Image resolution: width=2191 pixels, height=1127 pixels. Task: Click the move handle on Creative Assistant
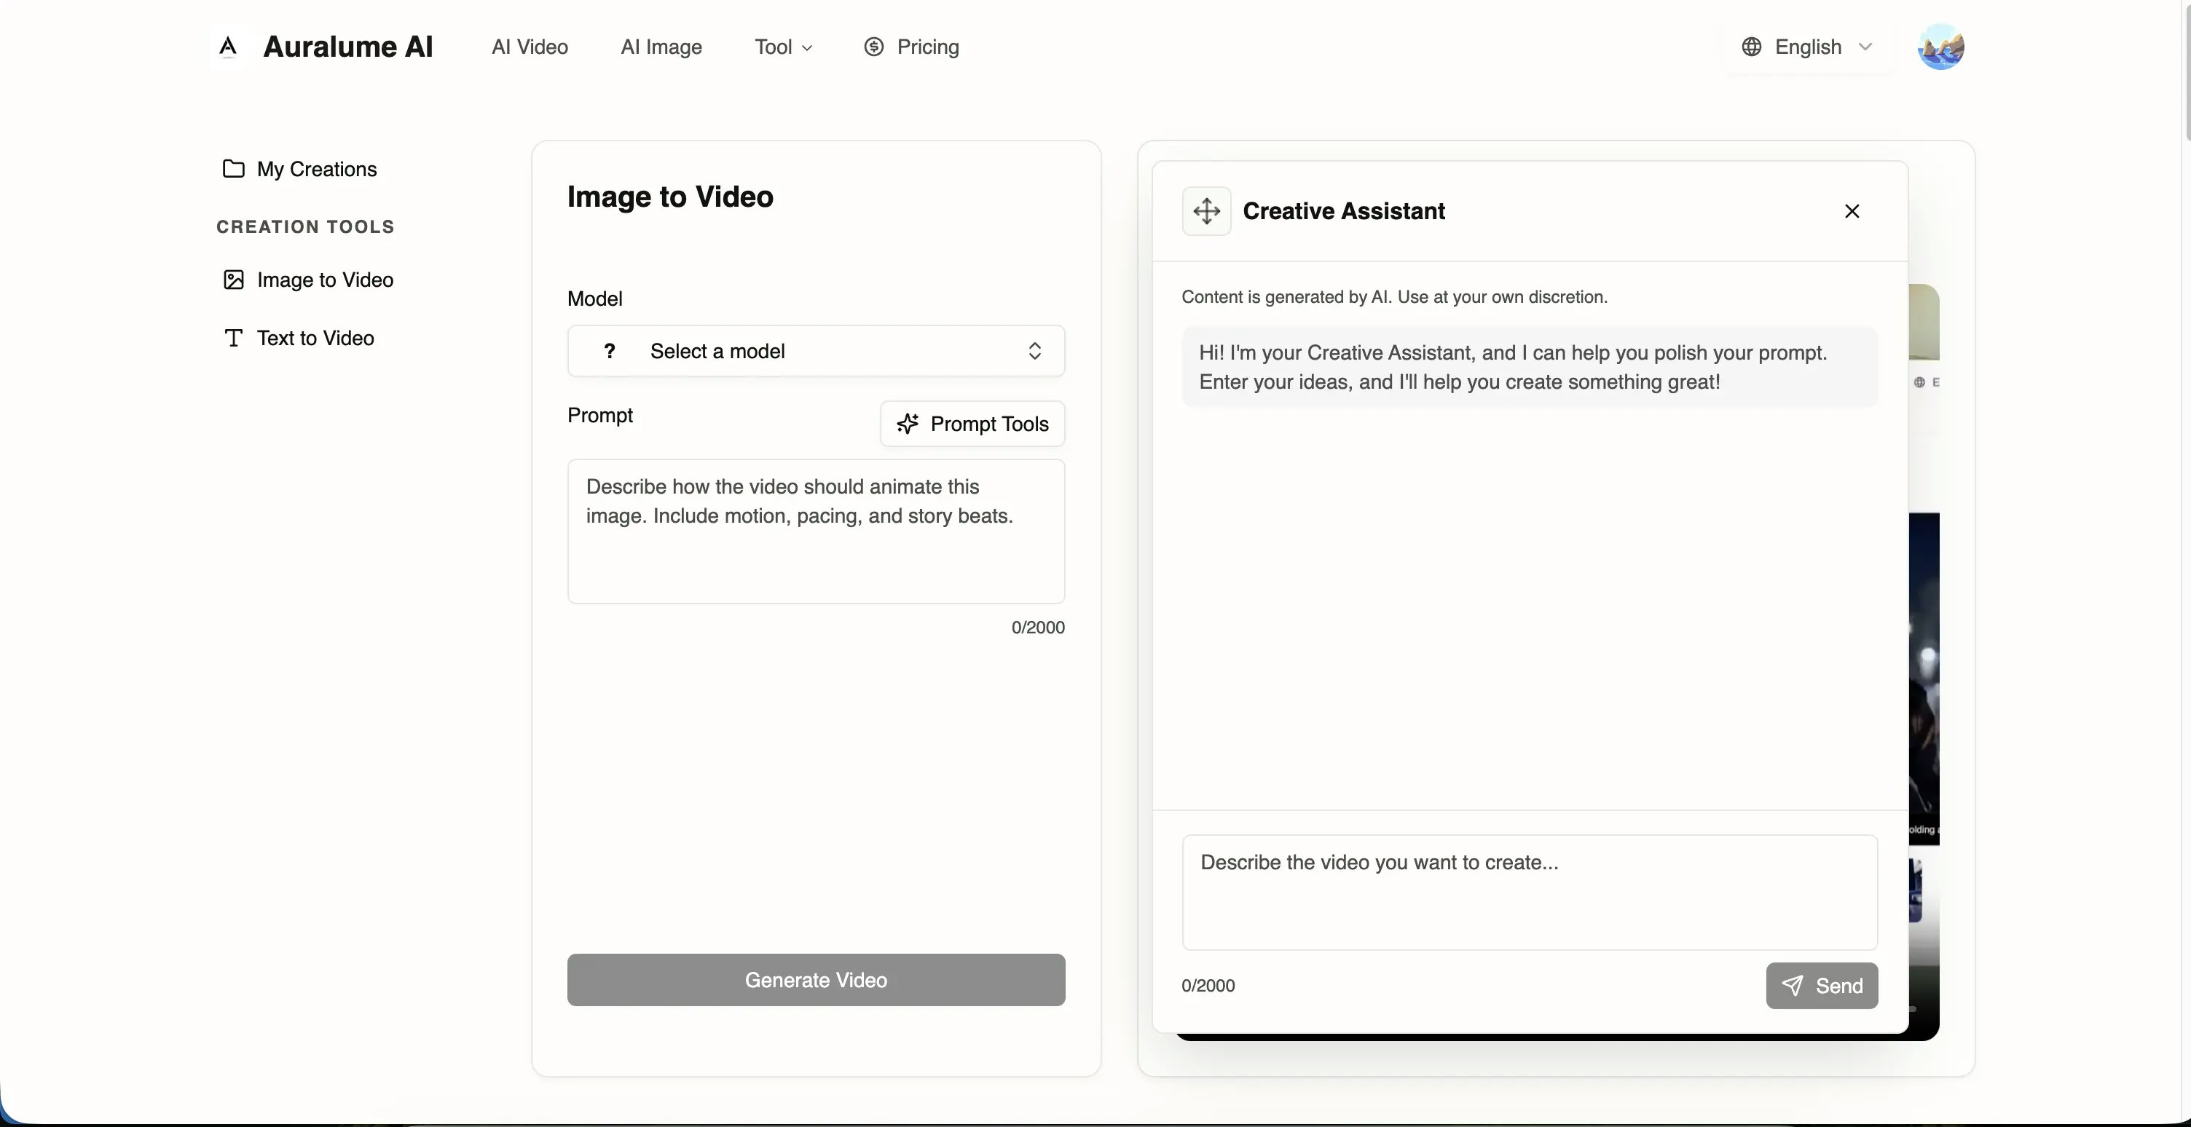tap(1206, 211)
